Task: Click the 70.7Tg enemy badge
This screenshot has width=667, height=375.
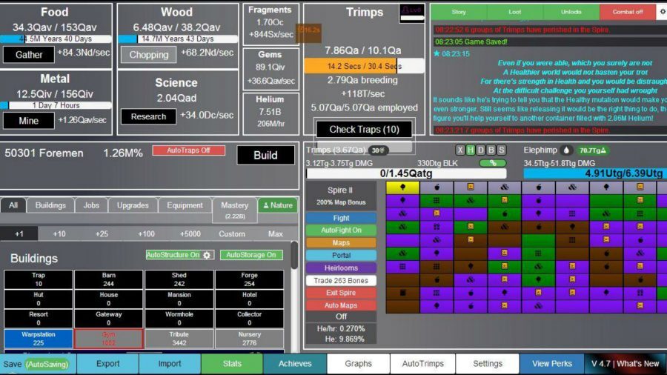Action: click(593, 150)
